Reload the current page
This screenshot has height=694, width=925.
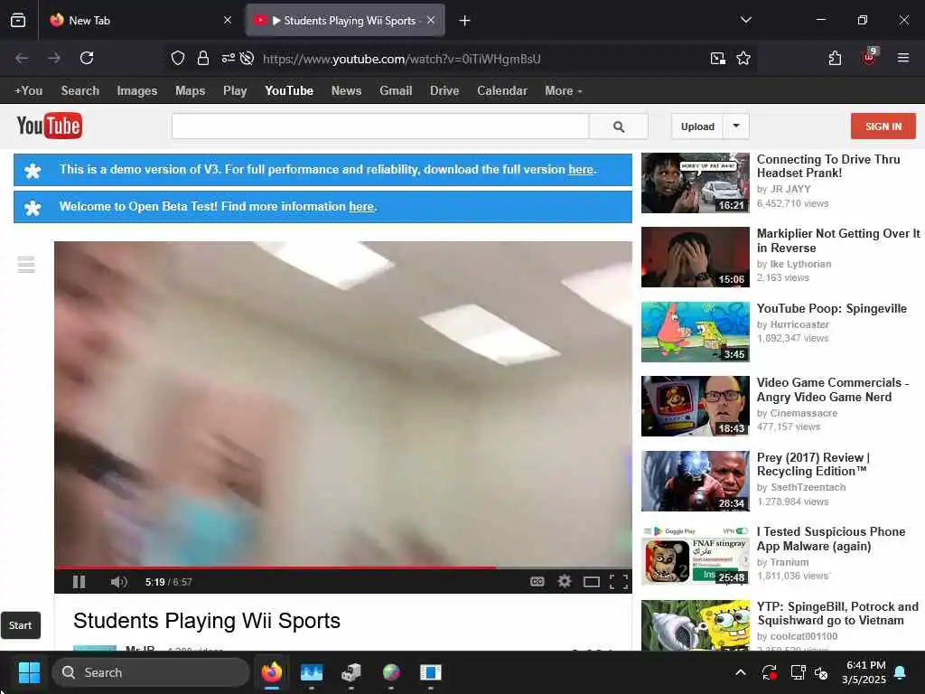tap(87, 58)
